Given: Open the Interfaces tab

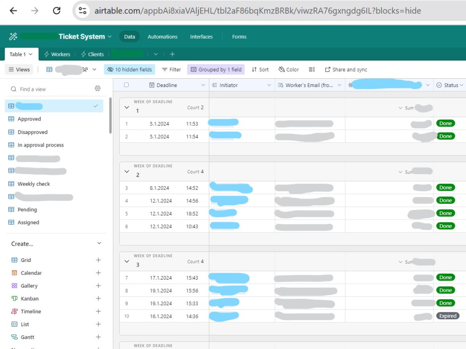Looking at the screenshot, I should pos(201,36).
